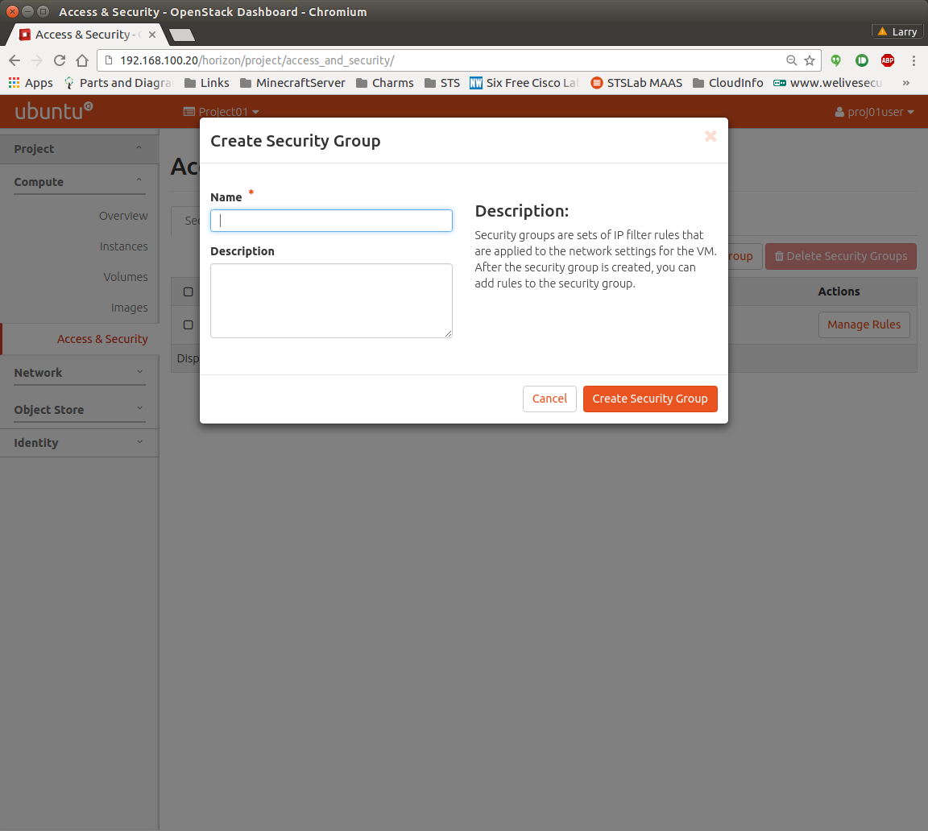Bookmark this page with star icon

tap(810, 60)
